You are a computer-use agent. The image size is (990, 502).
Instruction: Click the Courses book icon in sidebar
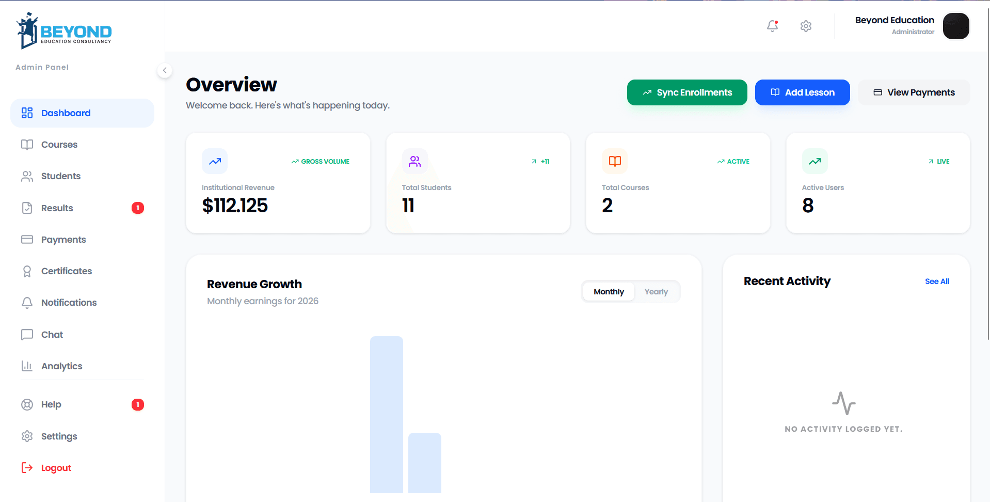coord(27,145)
